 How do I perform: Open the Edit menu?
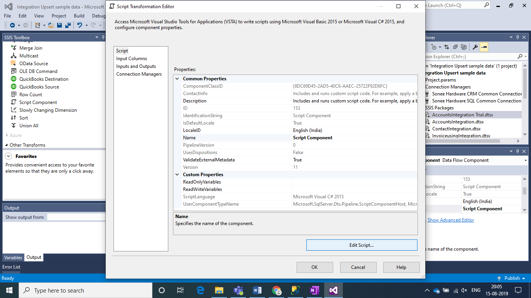23,16
